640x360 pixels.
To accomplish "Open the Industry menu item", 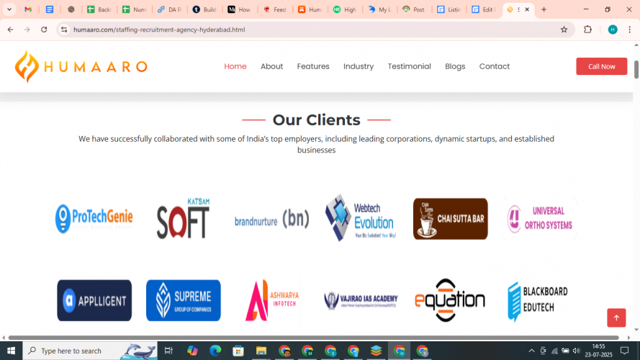I will pos(359,66).
